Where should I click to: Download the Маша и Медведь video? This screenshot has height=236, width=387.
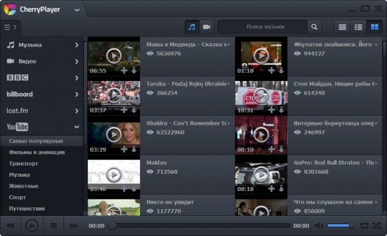click(x=134, y=71)
